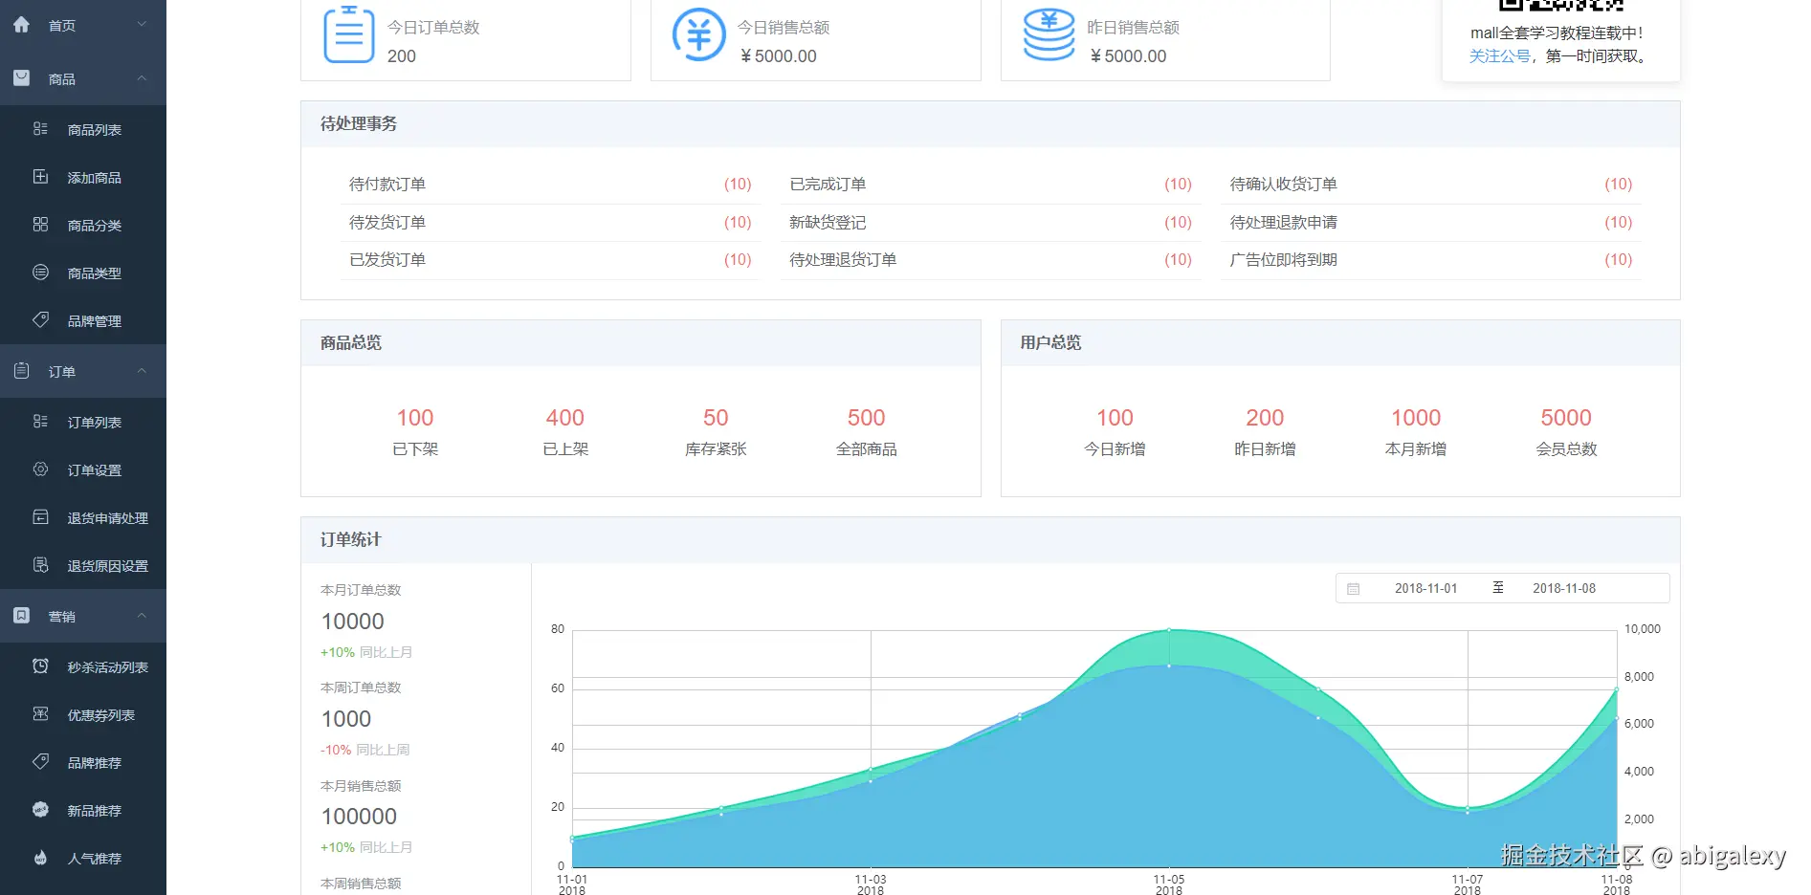Screen dimensions: 1811x895
Task: Click the 商品类型 icon
Action: pos(40,273)
